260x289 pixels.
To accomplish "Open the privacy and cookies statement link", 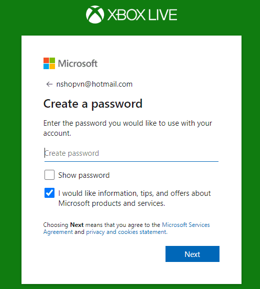I will click(x=127, y=232).
